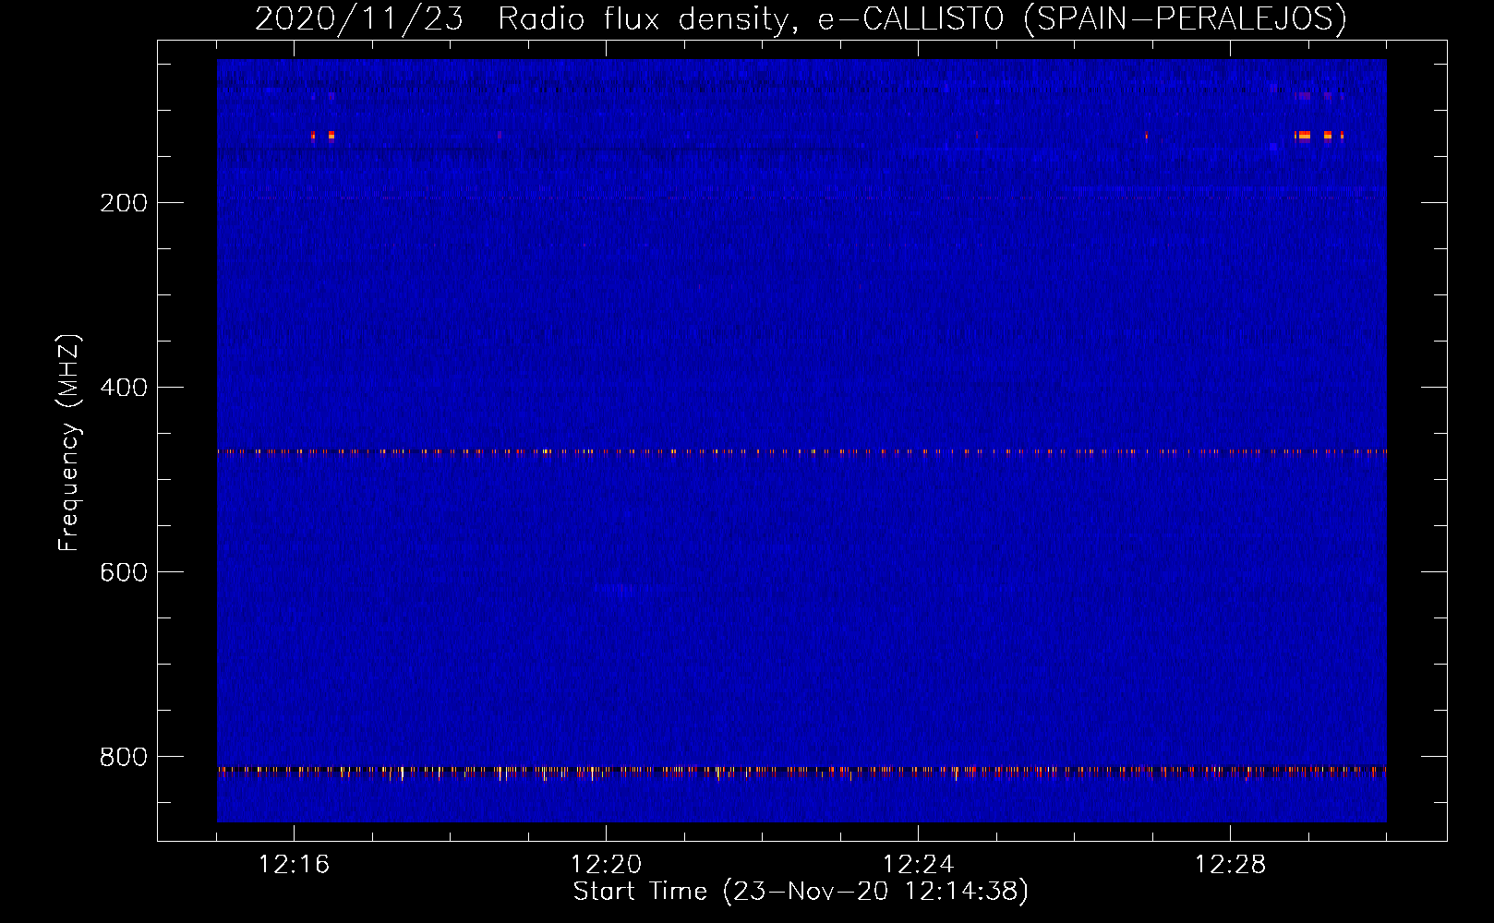
Task: Click the 600 frequency tick label
Action: pos(124,572)
